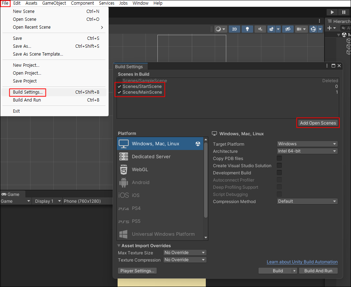Viewport: 351px width, 287px height.
Task: Select iOS platform
Action: [160, 196]
